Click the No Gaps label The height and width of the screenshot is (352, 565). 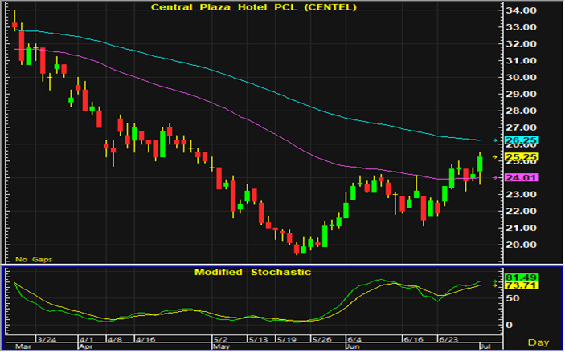click(34, 260)
